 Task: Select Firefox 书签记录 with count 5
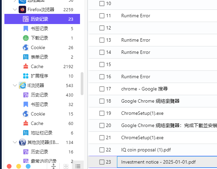pyautogui.click(x=42, y=28)
